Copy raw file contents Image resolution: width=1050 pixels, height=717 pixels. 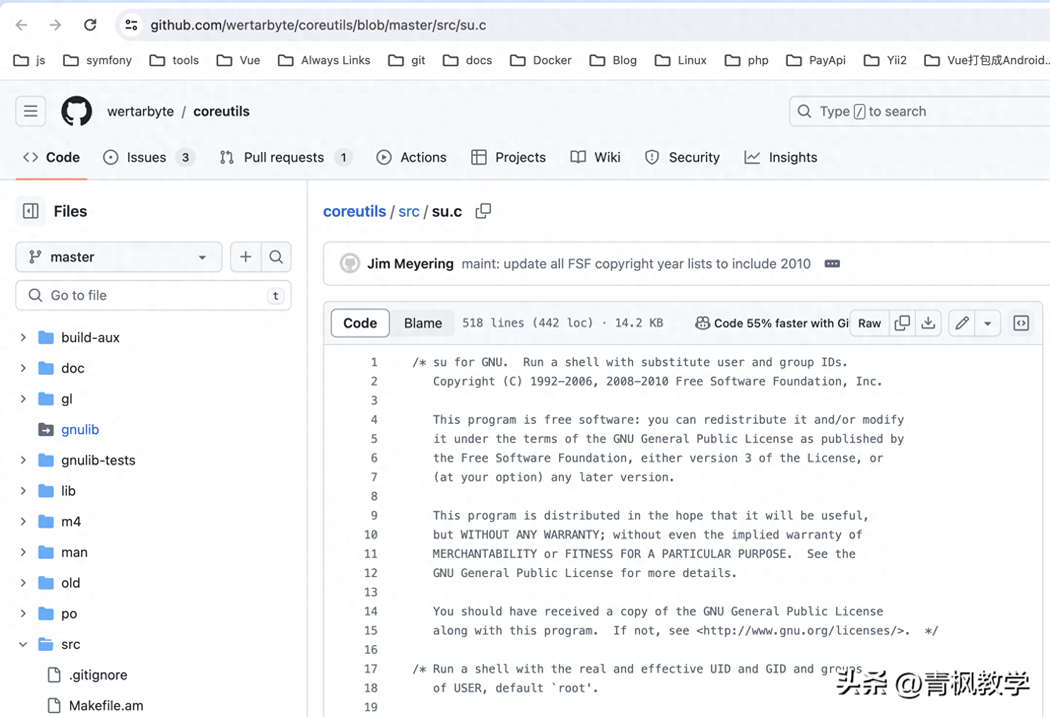point(902,323)
